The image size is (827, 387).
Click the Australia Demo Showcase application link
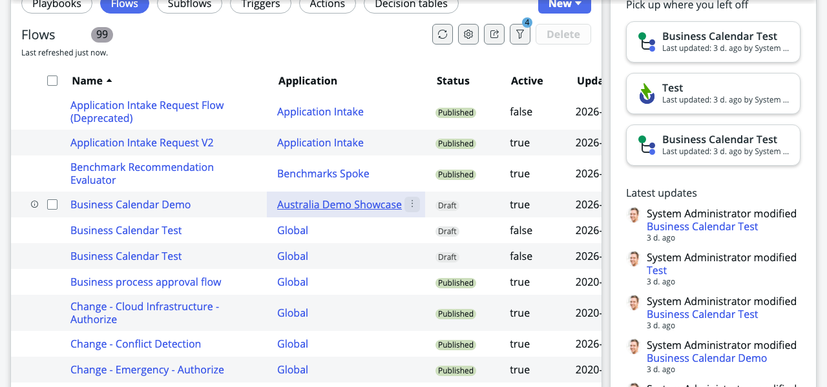(x=339, y=204)
